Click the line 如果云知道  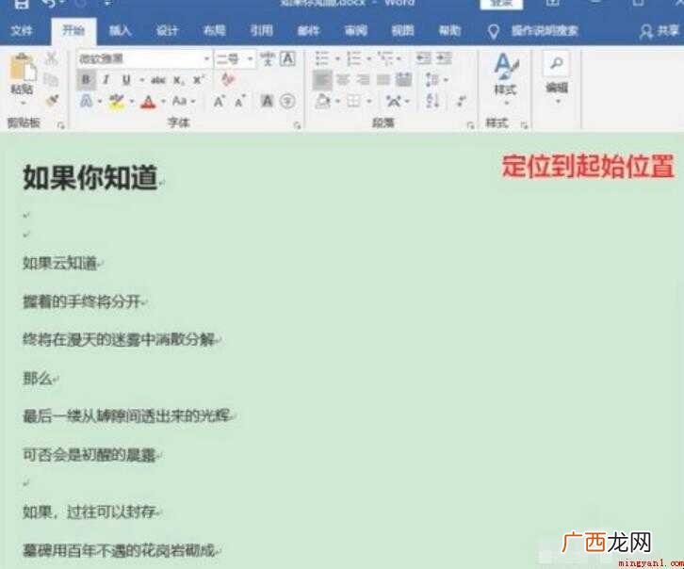click(x=59, y=263)
